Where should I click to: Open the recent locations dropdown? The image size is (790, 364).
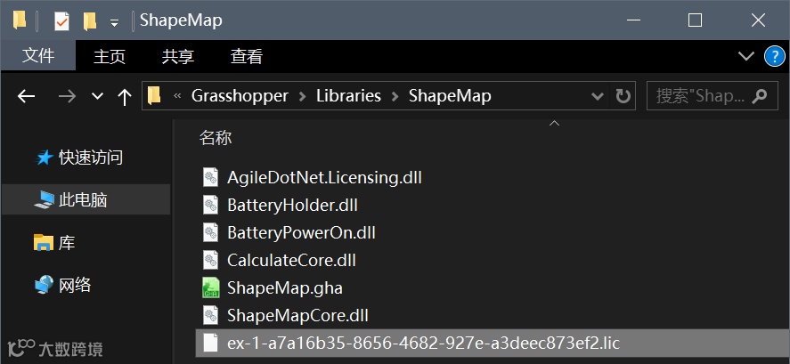pyautogui.click(x=98, y=95)
